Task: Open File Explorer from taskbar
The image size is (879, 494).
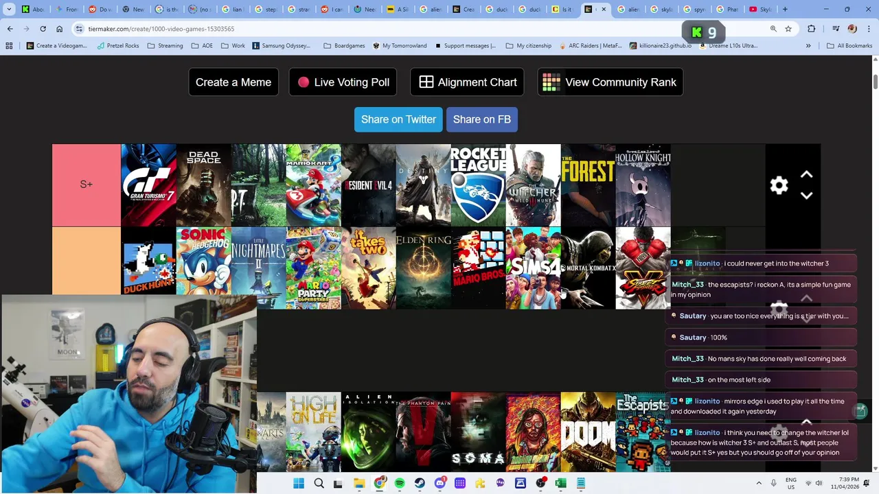Action: tap(359, 484)
